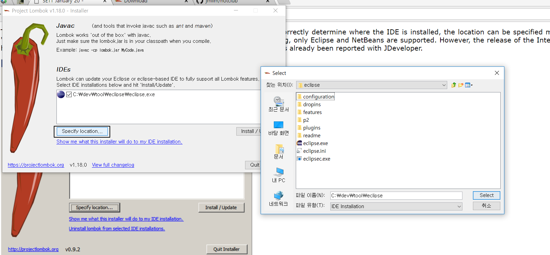The image size is (550, 255).
Task: Minimize the Project Lombok installer window
Action: point(236,10)
